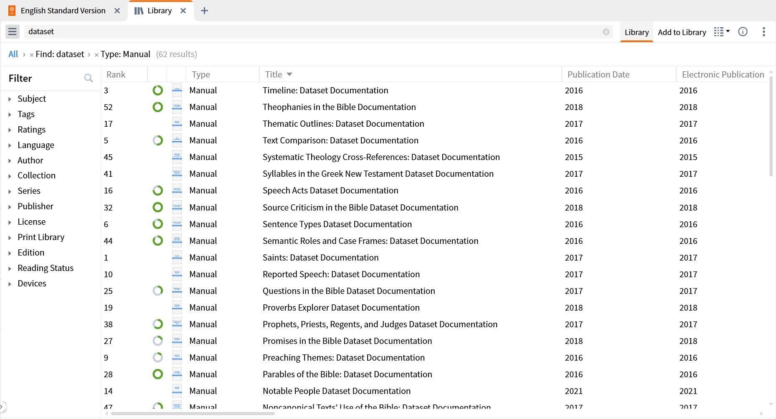This screenshot has width=776, height=419.
Task: Open Systematic Theology Cross-References: Dataset Documentation
Action: click(x=381, y=157)
